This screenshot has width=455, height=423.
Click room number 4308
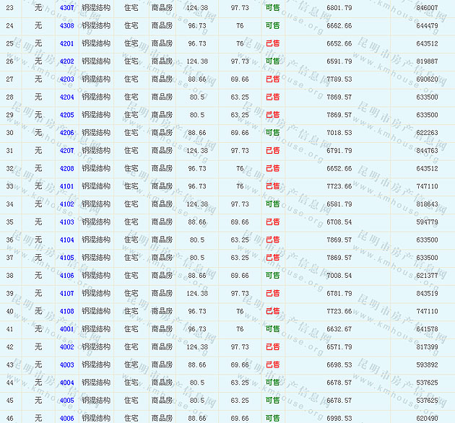click(66, 25)
